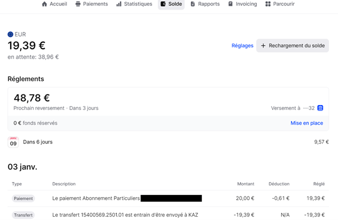338x220 pixels.
Task: Open the 48,78 € next payout card
Action: pos(168,102)
